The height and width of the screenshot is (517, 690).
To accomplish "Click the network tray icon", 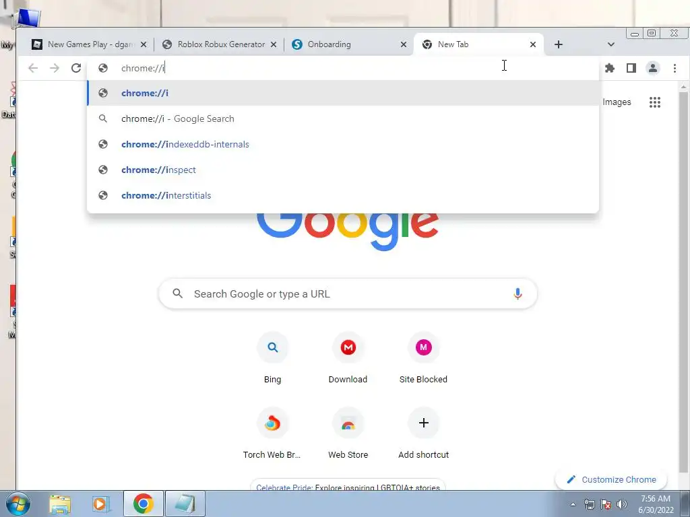I will pos(589,504).
